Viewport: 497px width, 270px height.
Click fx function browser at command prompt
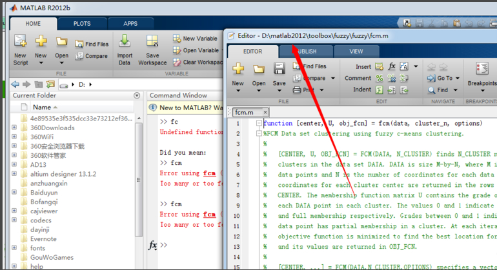pyautogui.click(x=153, y=245)
